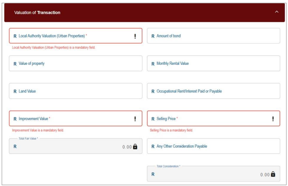This screenshot has height=186, width=288.
Task: Focus the Monthly Rental Value field
Action: tap(213, 64)
